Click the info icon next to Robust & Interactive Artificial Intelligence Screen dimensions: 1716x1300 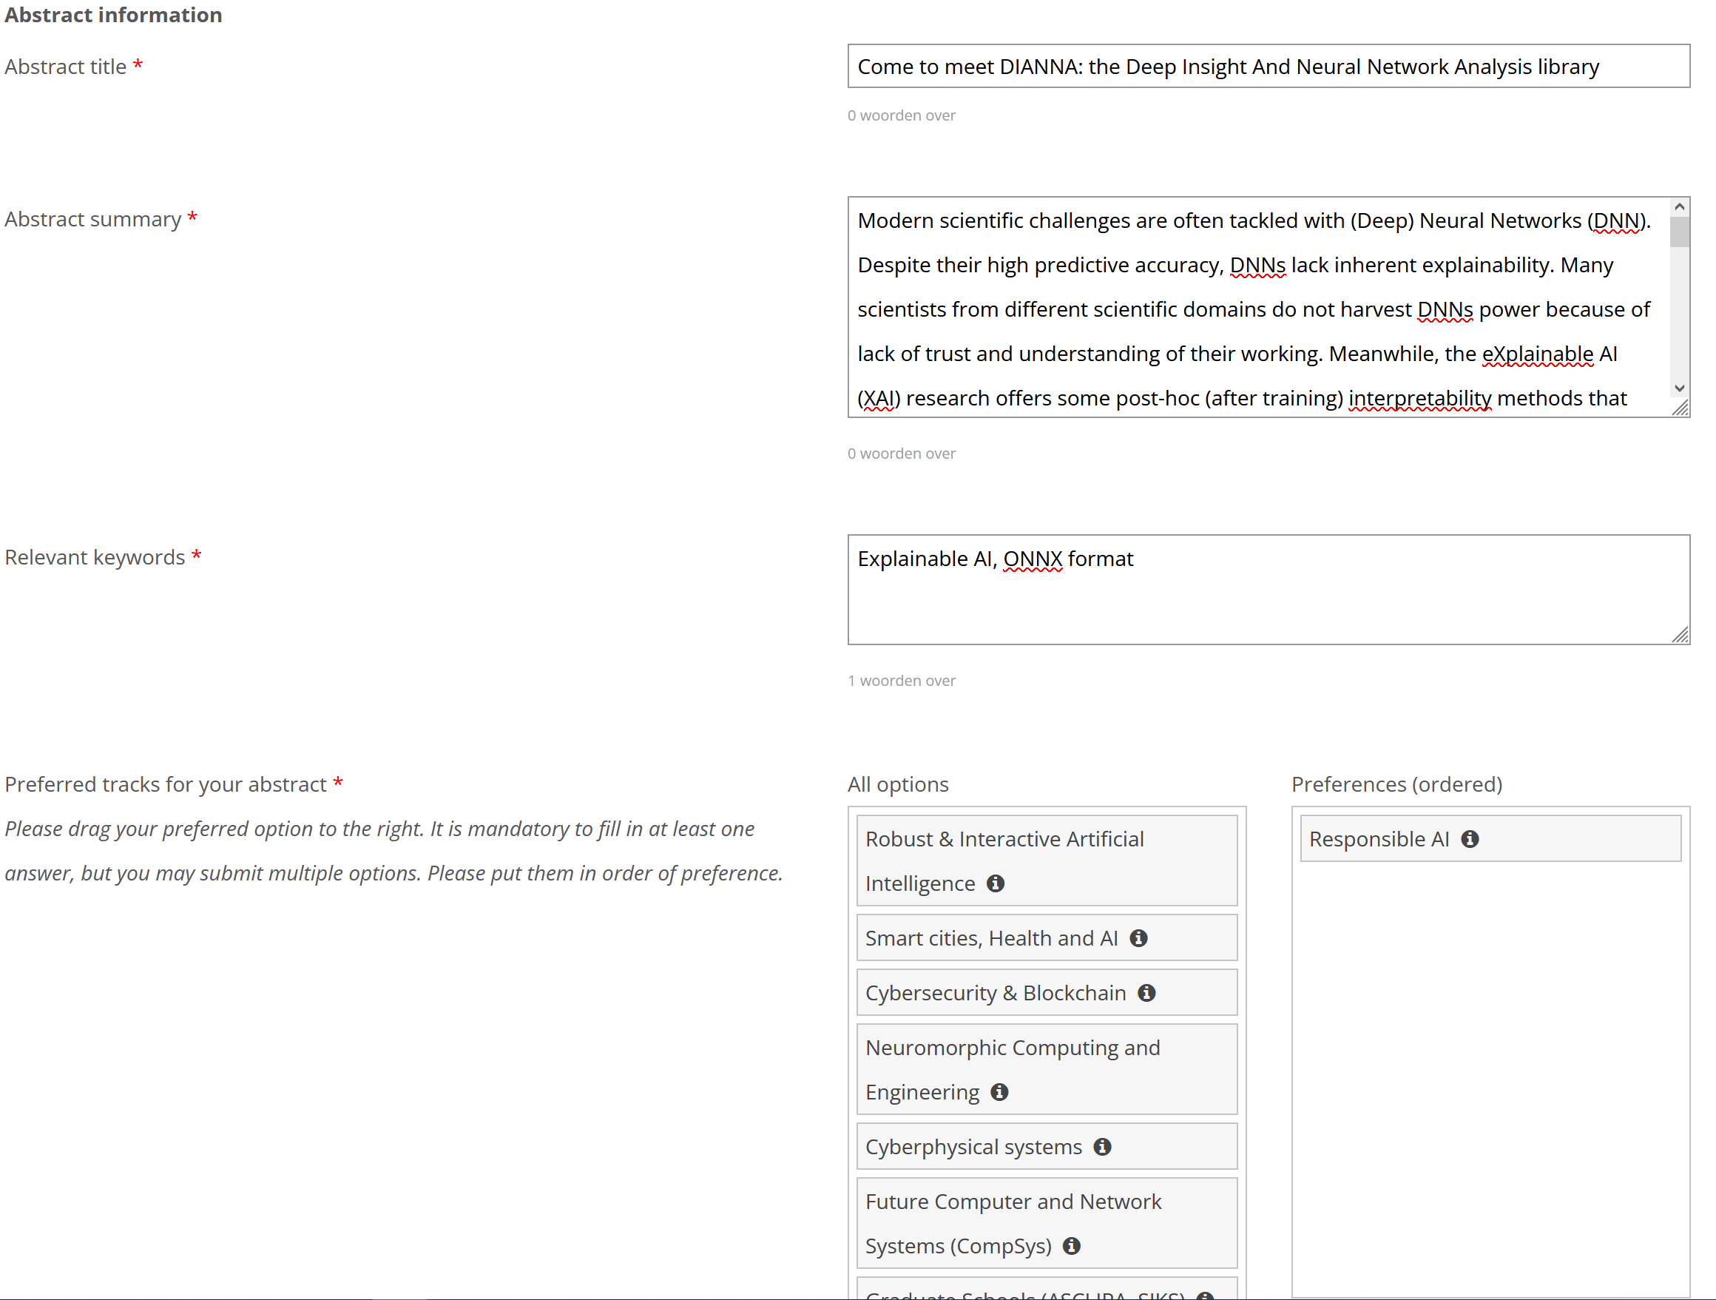click(x=996, y=883)
